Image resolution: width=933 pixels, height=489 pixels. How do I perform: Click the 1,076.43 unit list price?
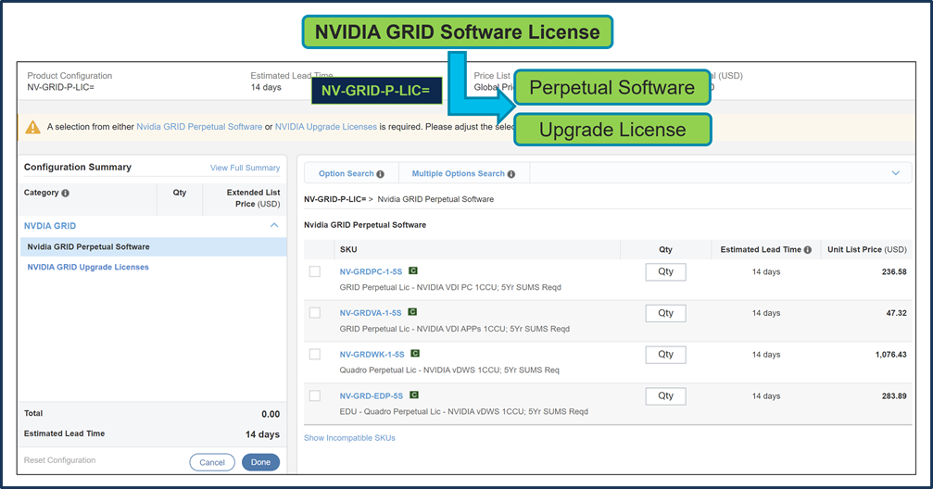click(890, 355)
